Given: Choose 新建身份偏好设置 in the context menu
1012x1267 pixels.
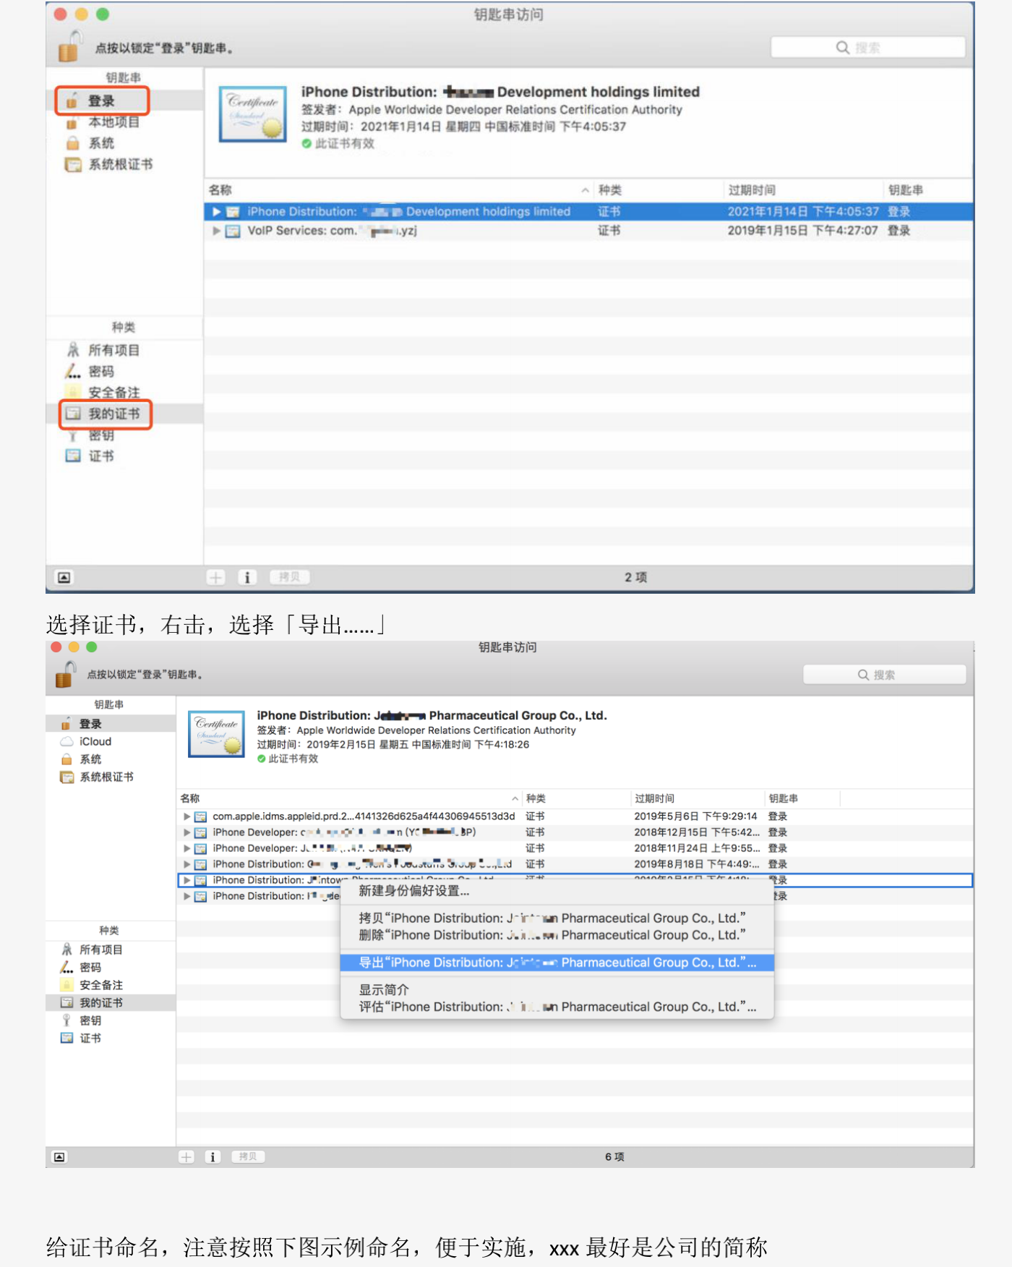Looking at the screenshot, I should pyautogui.click(x=414, y=891).
